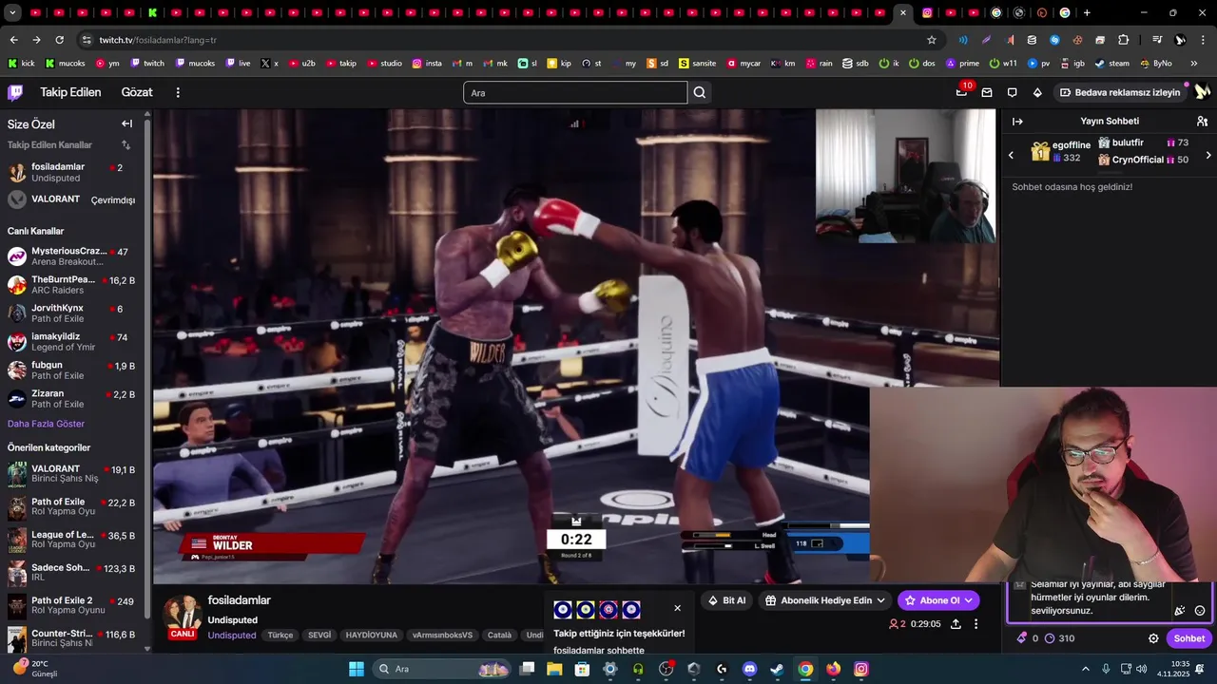1217x684 pixels.
Task: Share the stream using the share icon
Action: coord(956,624)
